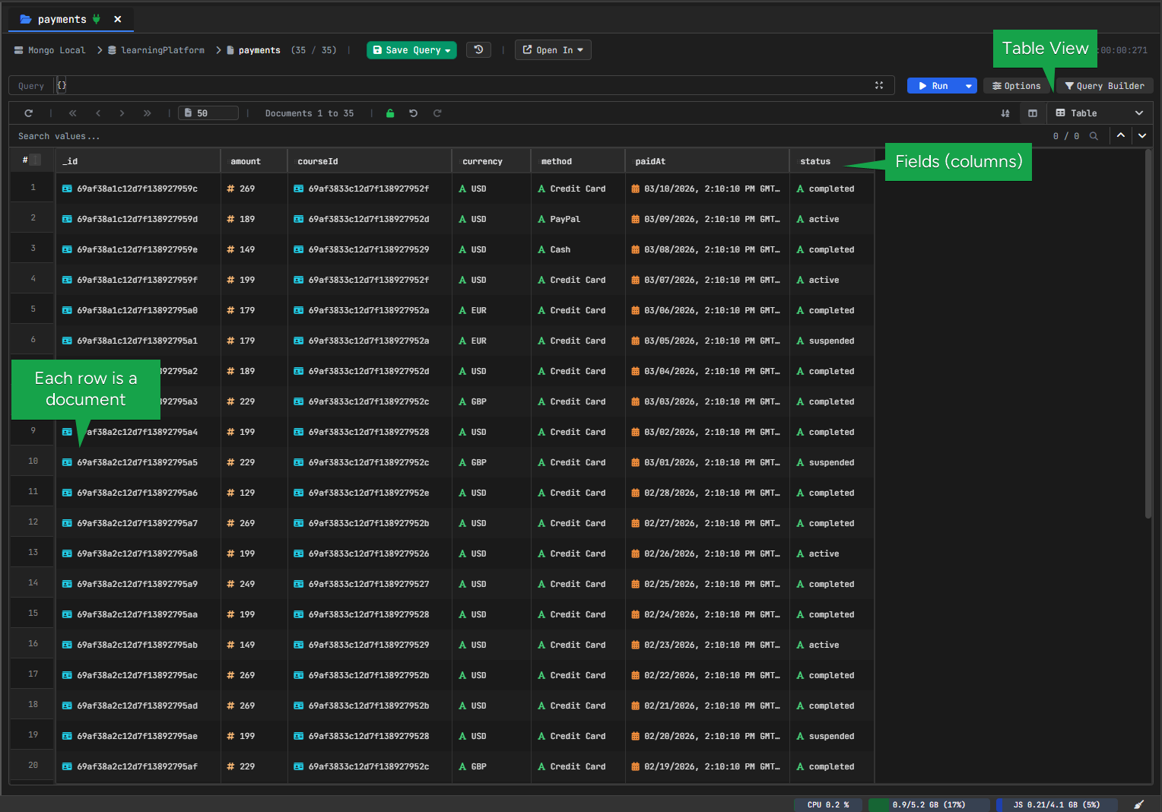This screenshot has width=1162, height=812.
Task: Click the clean-up broom icon in status bar
Action: pos(1139,804)
